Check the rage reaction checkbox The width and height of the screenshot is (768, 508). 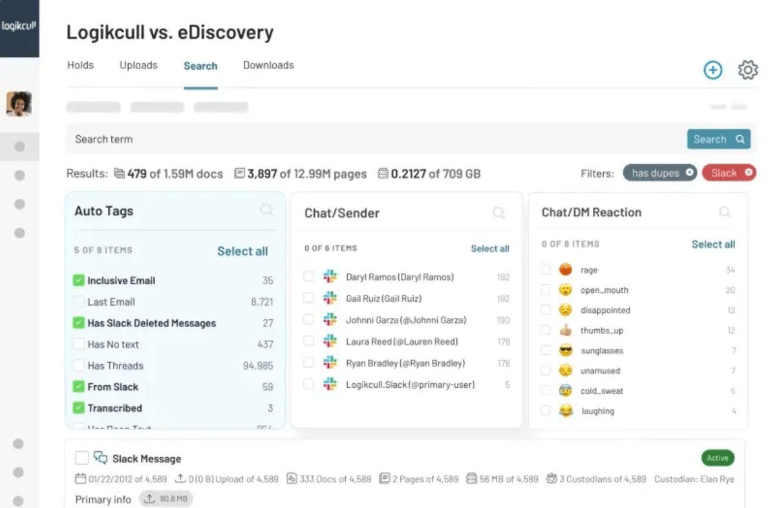pos(545,270)
